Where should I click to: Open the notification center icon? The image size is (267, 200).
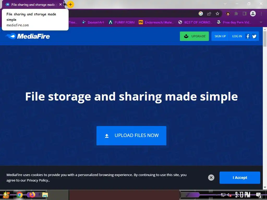click(259, 195)
